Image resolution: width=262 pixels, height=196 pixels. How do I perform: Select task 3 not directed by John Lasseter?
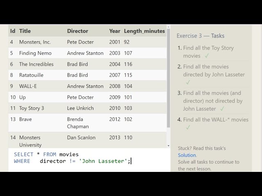(x=213, y=101)
